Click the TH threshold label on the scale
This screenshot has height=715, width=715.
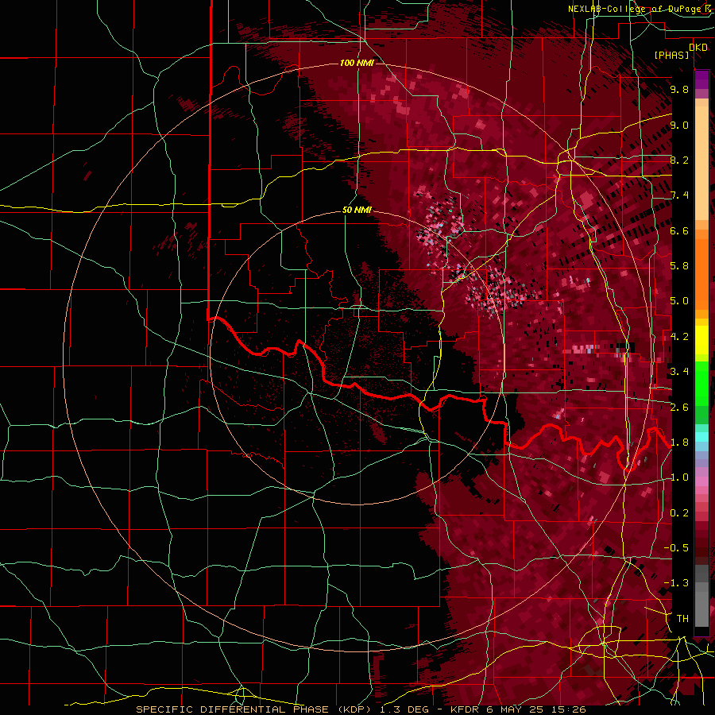(x=682, y=619)
